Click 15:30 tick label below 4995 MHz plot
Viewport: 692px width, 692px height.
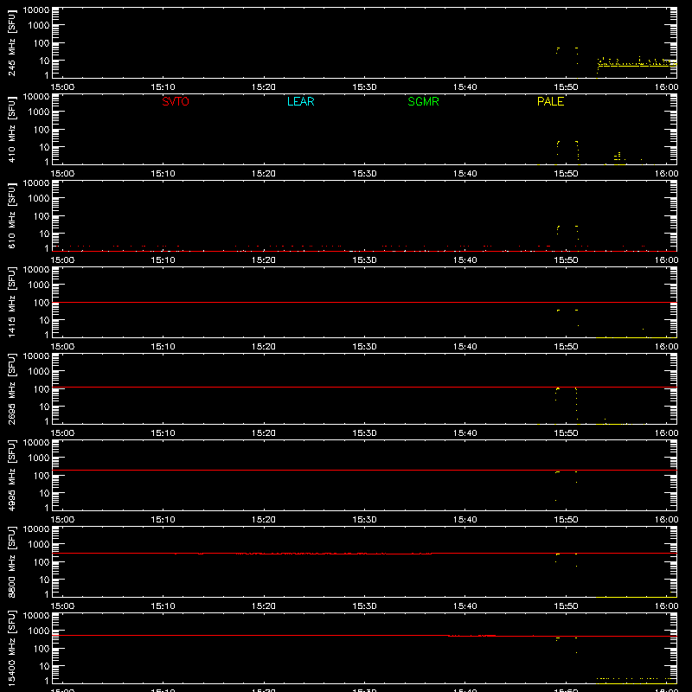point(364,520)
